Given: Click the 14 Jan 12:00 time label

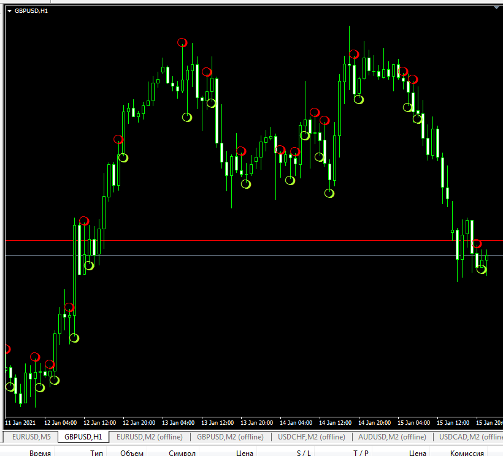Looking at the screenshot, I should 335,423.
